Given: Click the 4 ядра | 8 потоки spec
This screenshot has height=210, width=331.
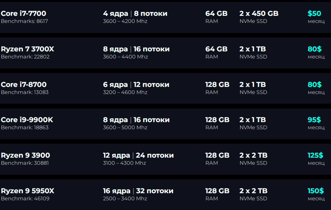Looking at the screenshot, I should tap(135, 14).
